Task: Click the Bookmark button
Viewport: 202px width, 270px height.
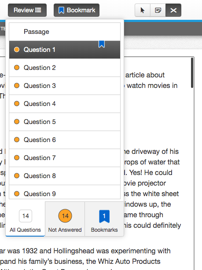Action: [x=77, y=10]
